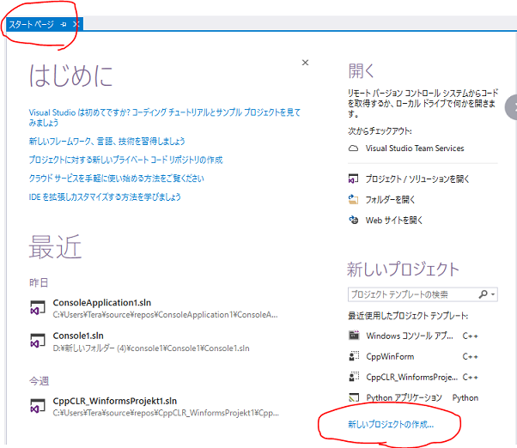Click the open folder icon
Screen dimensions: 517x448
(354, 199)
